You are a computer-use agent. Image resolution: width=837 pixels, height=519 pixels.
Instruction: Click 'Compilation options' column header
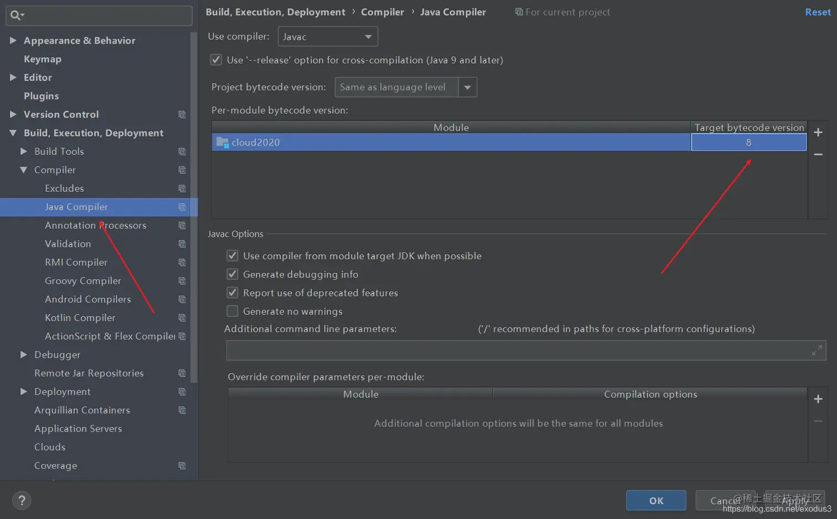650,395
